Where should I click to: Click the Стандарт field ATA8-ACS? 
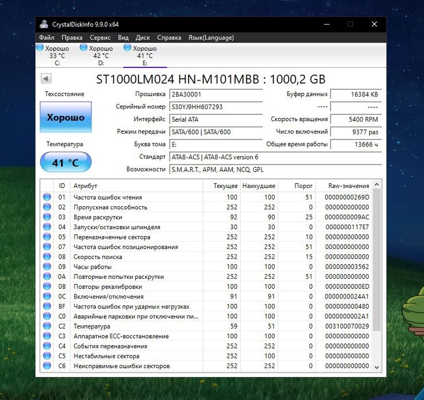[275, 157]
